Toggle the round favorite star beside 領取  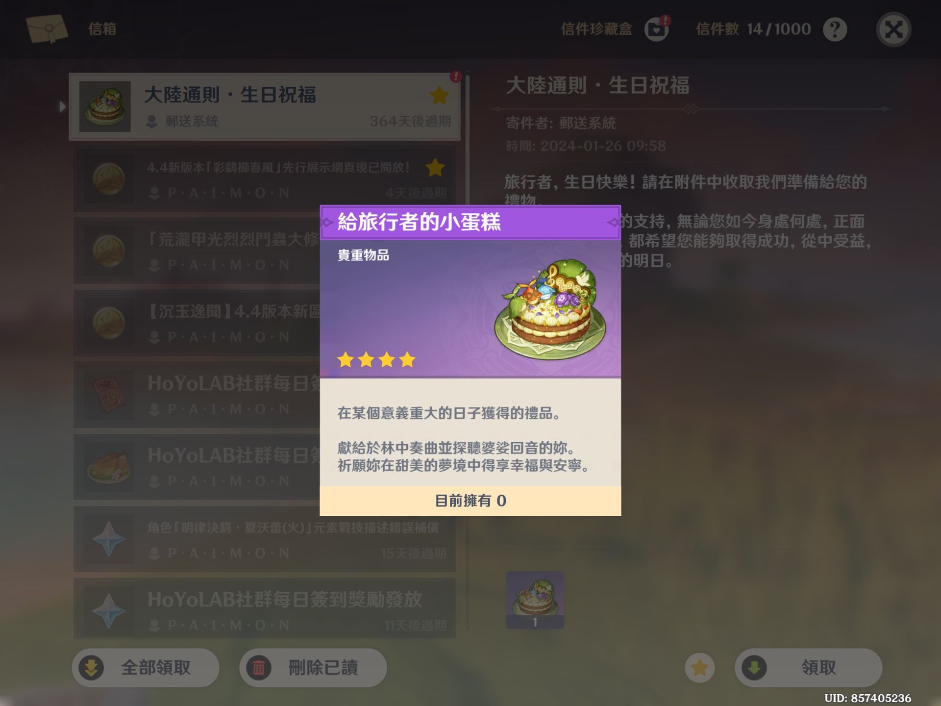(x=699, y=668)
